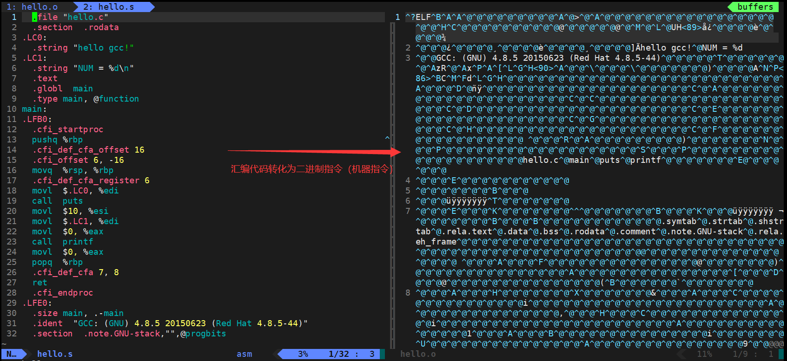Viewport: 787px width, 361px height.
Task: Click the hello.c^@main^@puts^@printf symbols text
Action: click(x=591, y=160)
